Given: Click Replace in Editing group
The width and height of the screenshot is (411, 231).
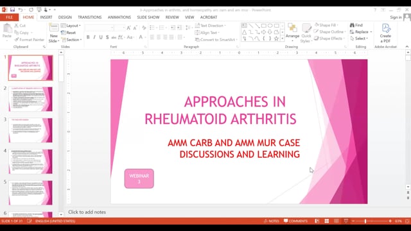Looking at the screenshot, I should pos(361,31).
